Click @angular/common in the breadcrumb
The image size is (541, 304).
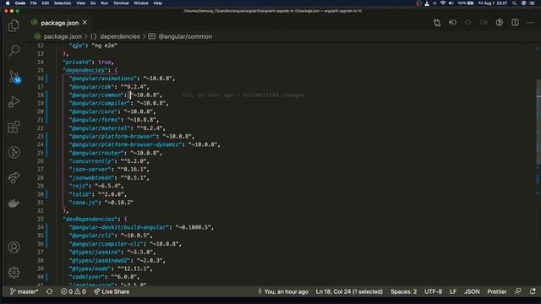pos(185,36)
